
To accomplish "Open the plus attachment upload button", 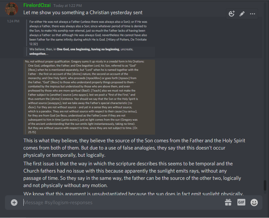I will [14, 203].
